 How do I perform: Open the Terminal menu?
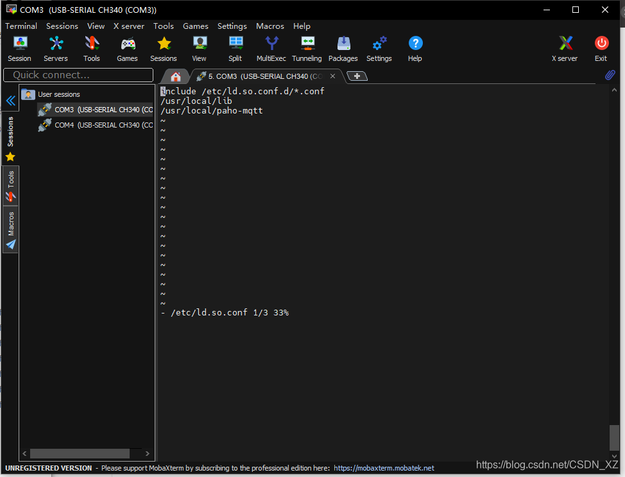[x=21, y=26]
